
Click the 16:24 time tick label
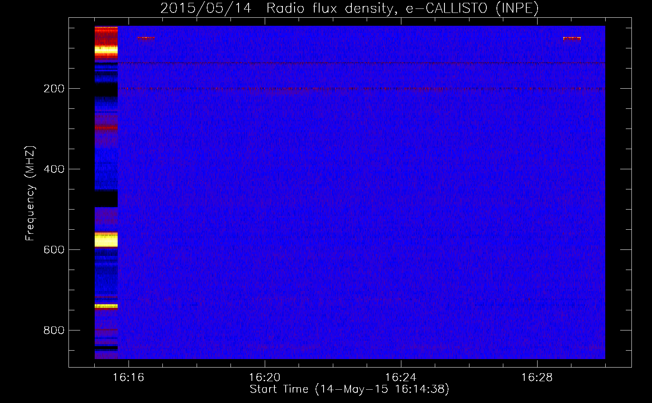(401, 377)
